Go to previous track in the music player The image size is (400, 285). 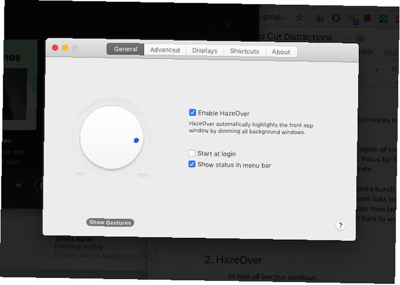[x=18, y=185]
